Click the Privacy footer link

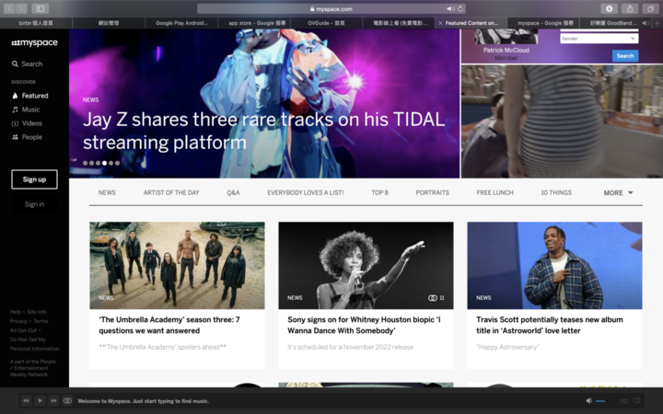coord(18,321)
